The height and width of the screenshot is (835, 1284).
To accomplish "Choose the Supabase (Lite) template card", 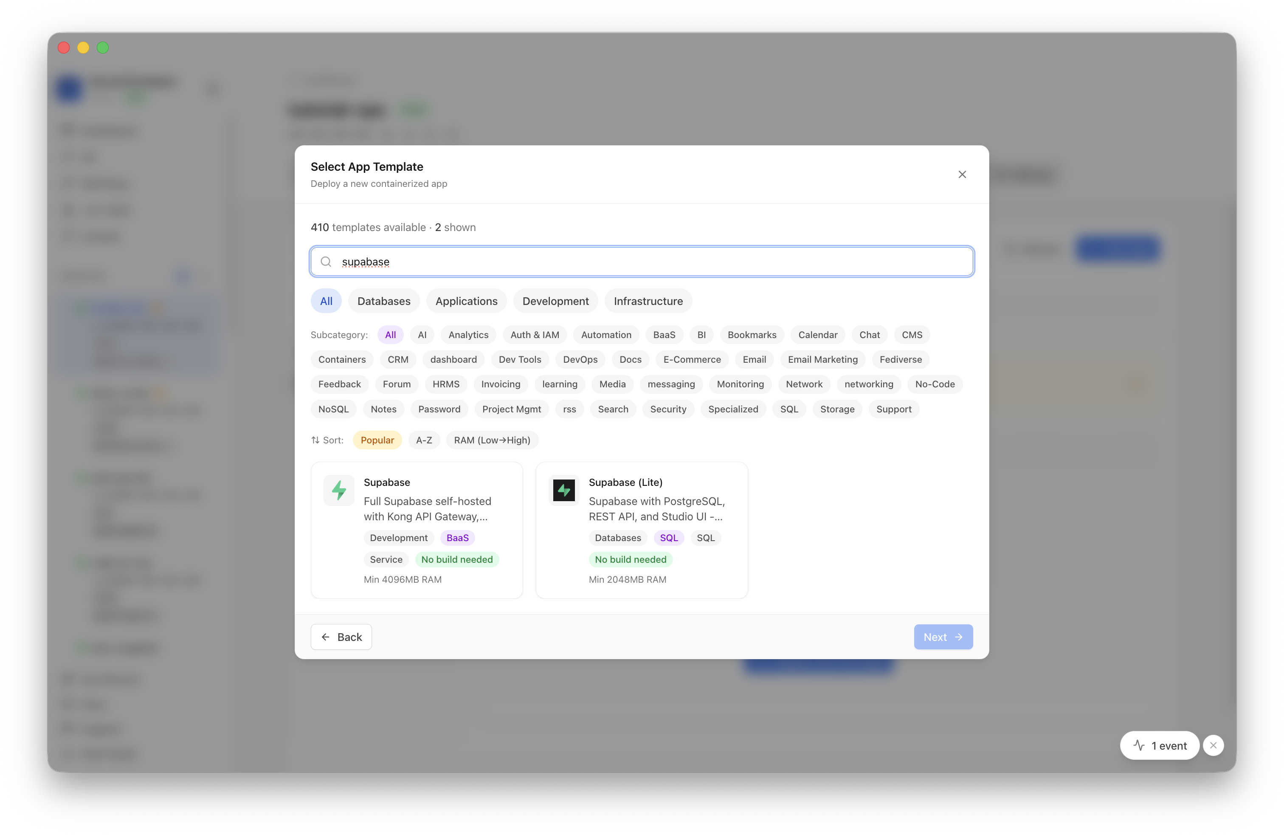I will (x=642, y=530).
